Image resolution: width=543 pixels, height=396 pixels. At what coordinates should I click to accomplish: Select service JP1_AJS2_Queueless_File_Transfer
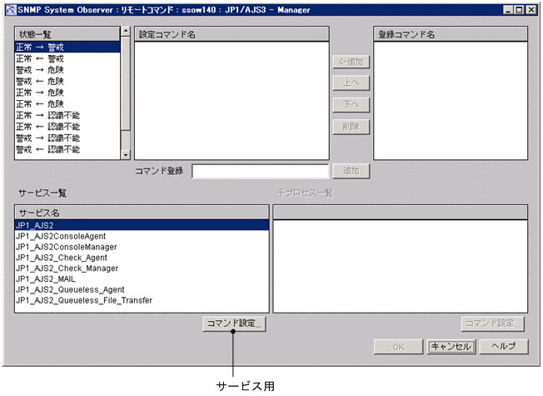tap(142, 300)
